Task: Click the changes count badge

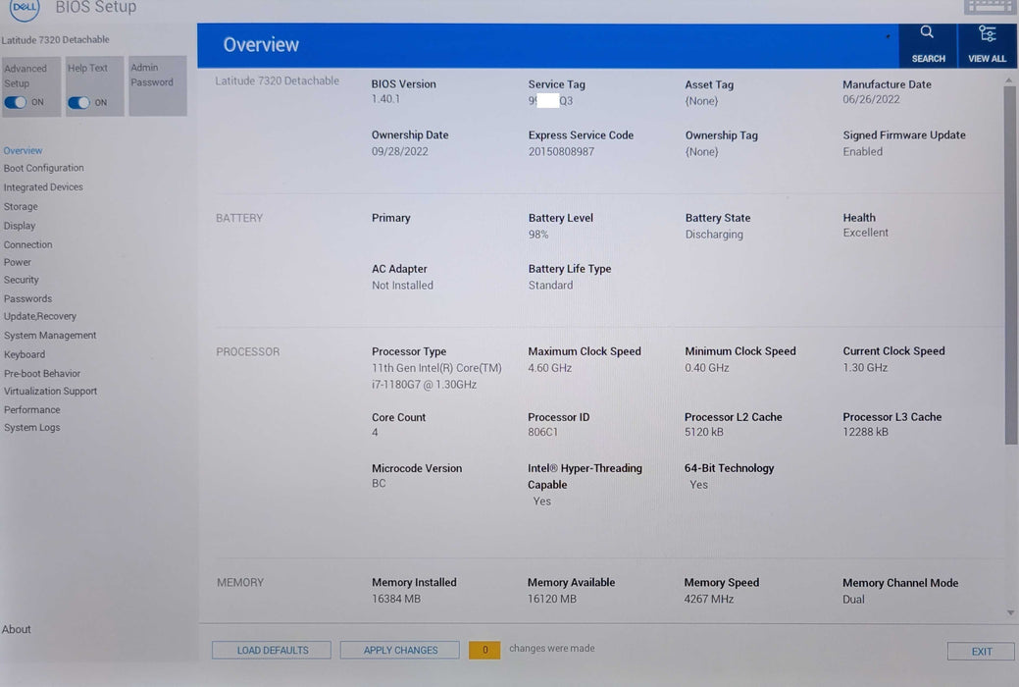Action: [484, 650]
